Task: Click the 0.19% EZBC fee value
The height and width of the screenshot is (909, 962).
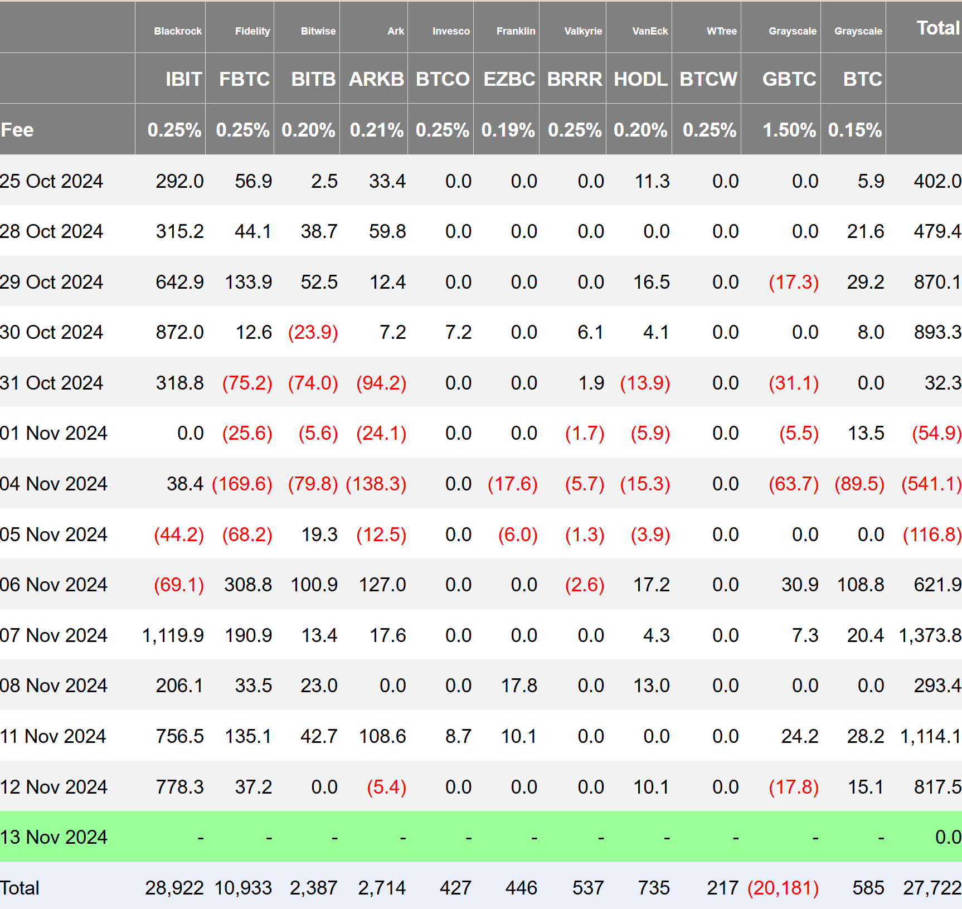Action: coord(508,130)
